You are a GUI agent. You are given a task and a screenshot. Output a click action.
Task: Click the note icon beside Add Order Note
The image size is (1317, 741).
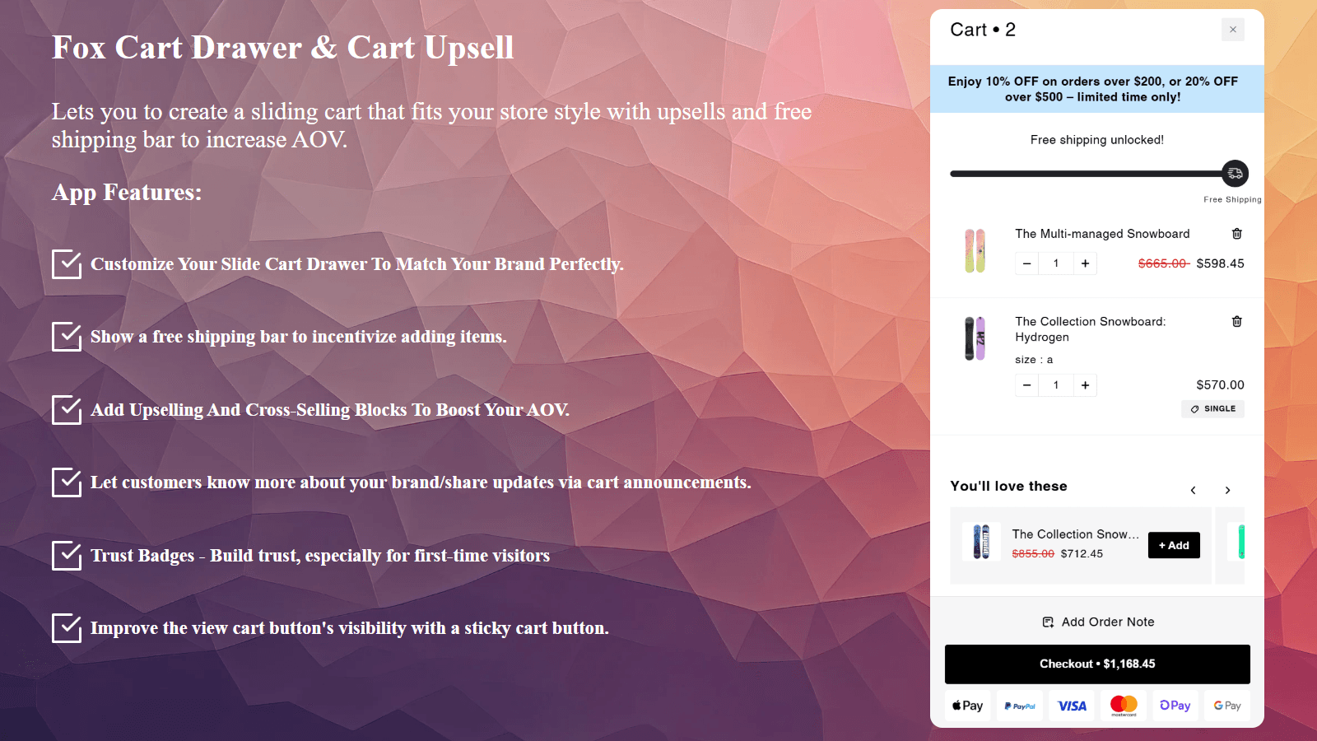pos(1047,622)
